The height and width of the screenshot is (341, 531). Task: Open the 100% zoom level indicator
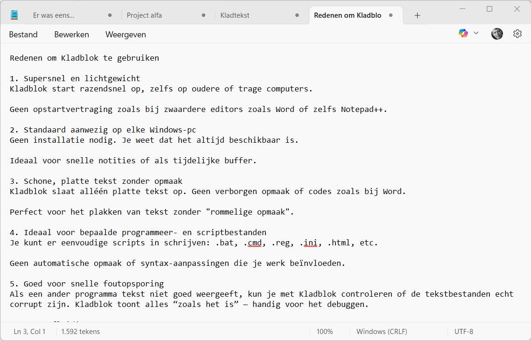click(325, 332)
